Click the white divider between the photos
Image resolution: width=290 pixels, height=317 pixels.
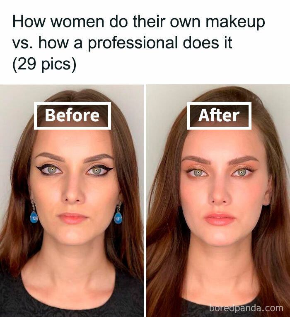click(x=145, y=201)
